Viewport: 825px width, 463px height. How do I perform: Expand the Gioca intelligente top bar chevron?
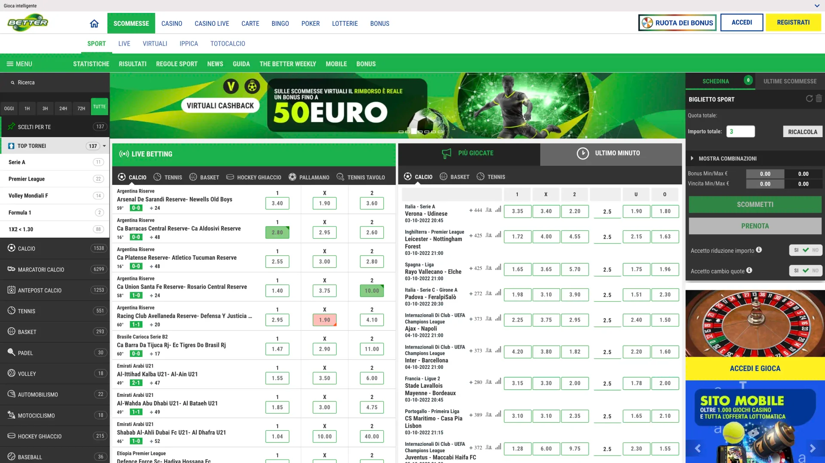click(x=817, y=6)
